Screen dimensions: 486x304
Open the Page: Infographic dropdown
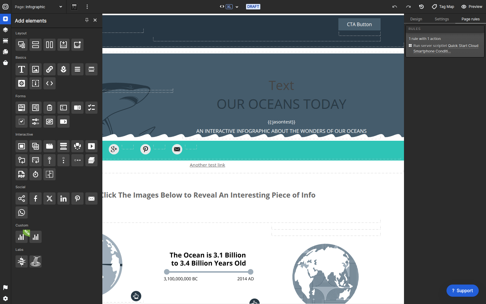39,7
